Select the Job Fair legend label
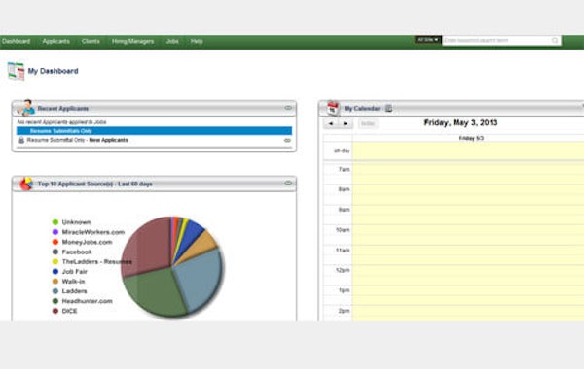This screenshot has width=584, height=369. coord(75,272)
